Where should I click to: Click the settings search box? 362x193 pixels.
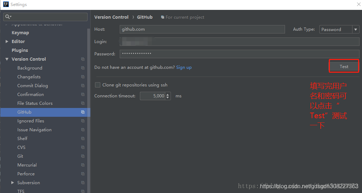point(46,17)
